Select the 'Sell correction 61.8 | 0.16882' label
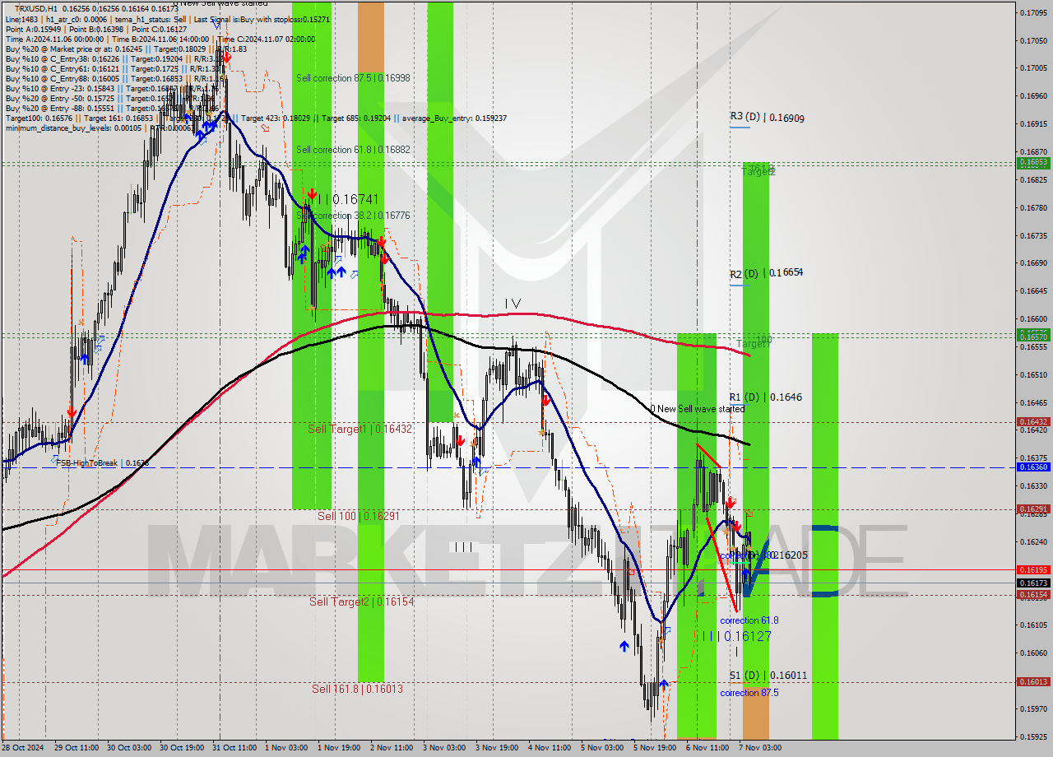 pyautogui.click(x=353, y=150)
